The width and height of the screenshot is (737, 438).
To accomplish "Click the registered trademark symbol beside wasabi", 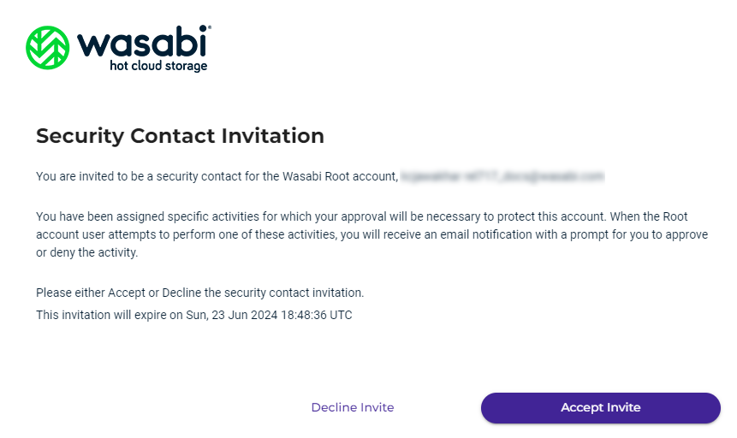I will tap(210, 28).
